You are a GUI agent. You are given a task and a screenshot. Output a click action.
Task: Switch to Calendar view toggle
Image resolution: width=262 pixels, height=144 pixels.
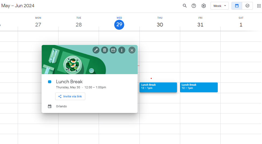[237, 6]
